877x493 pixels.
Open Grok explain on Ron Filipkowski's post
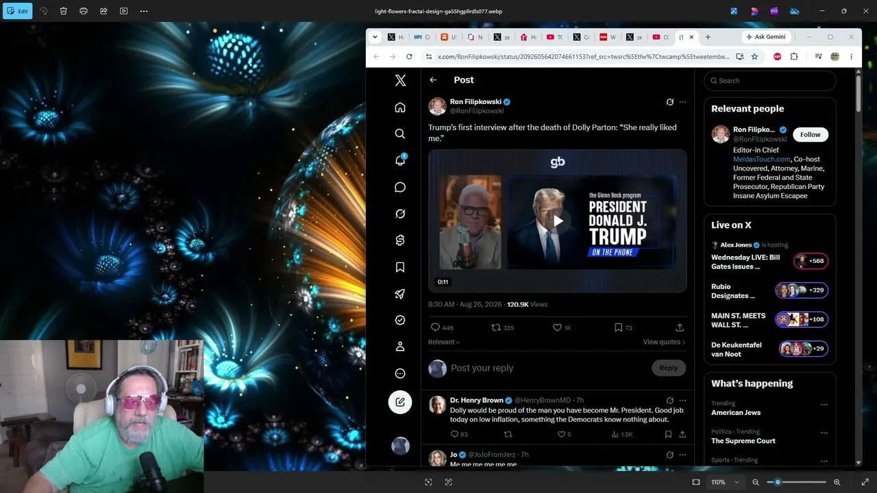670,102
